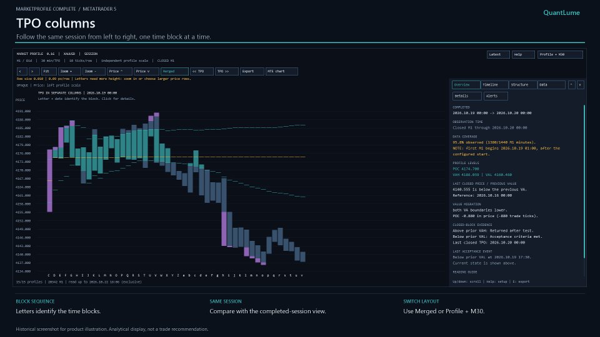Click the << TPO button
Viewport: 600px width, 337px height.
[x=202, y=71]
